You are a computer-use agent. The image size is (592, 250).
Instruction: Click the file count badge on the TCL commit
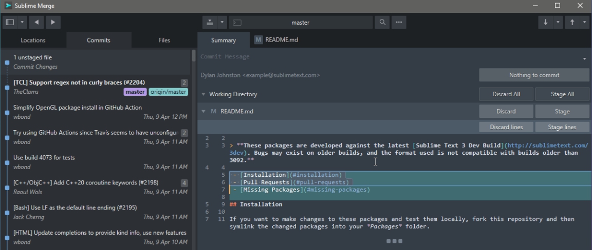184,83
